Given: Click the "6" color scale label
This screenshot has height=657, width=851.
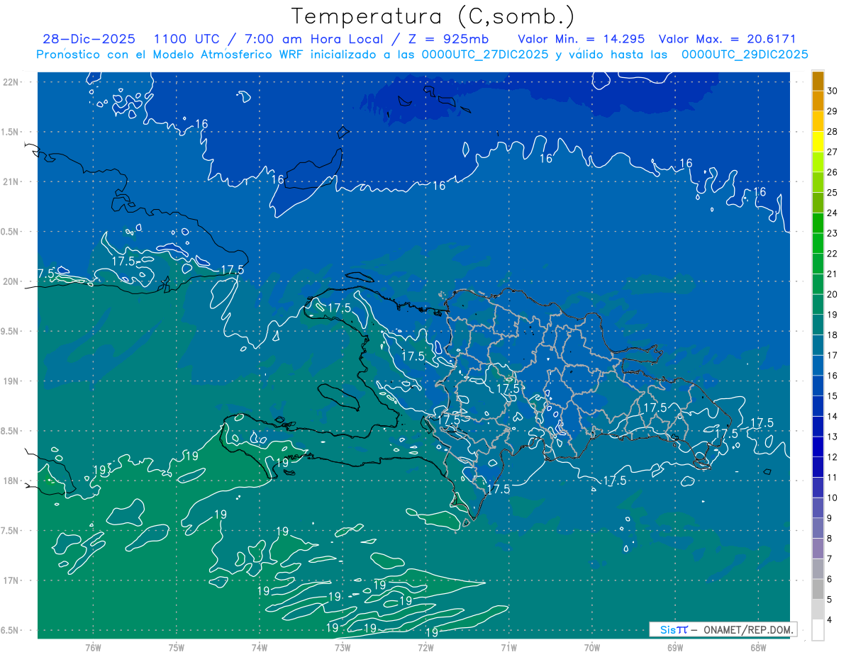Looking at the screenshot, I should (x=830, y=580).
